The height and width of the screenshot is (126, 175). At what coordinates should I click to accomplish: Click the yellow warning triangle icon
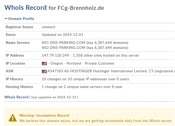13,118
